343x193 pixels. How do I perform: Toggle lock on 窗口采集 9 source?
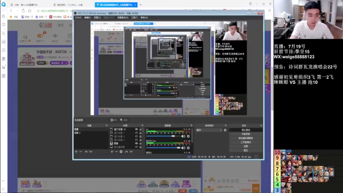pyautogui.click(x=141, y=140)
